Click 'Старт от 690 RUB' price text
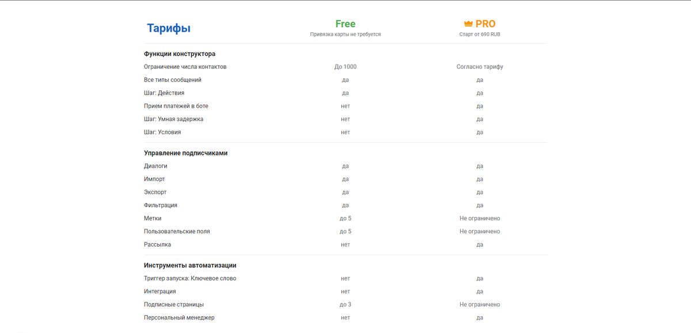 coord(480,35)
